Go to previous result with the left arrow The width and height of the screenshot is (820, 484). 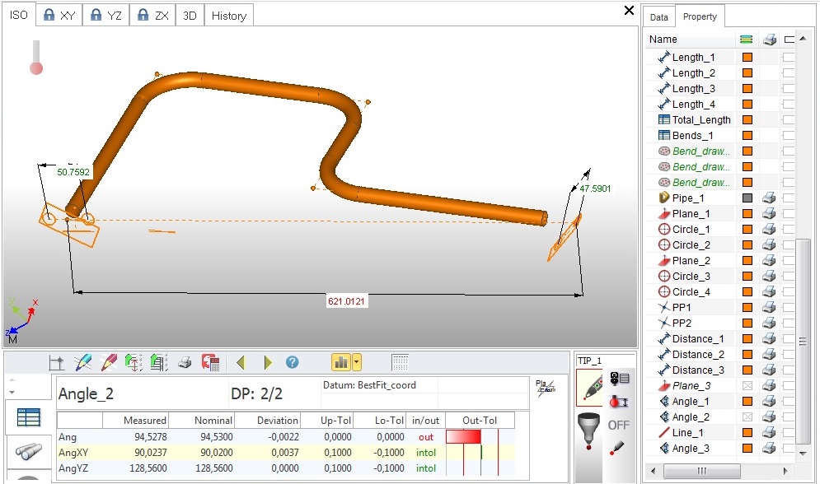click(x=240, y=362)
